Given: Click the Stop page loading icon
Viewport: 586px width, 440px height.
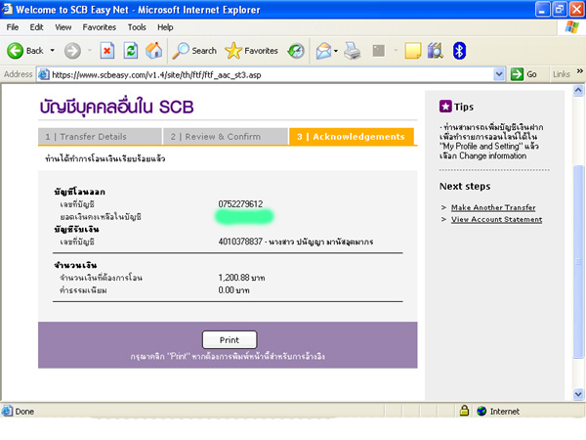Looking at the screenshot, I should (106, 51).
